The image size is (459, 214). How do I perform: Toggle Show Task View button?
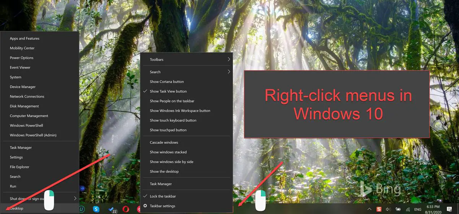pos(186,91)
